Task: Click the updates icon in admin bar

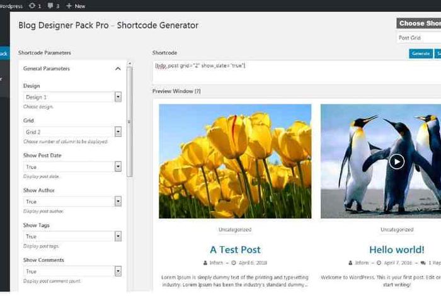Action: point(32,6)
